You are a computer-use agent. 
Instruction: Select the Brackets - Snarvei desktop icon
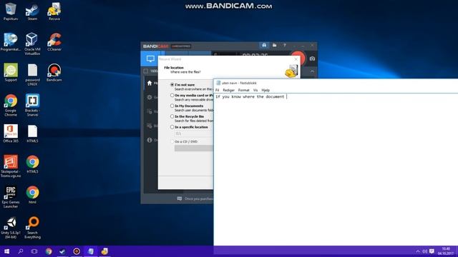click(32, 105)
